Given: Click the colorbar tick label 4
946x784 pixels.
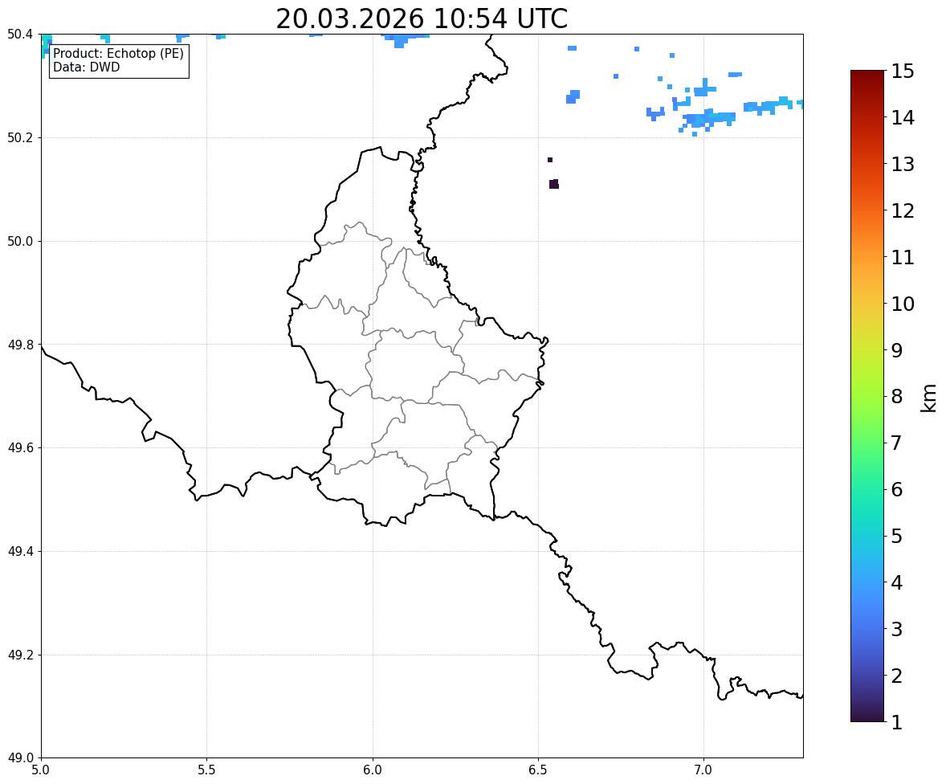Looking at the screenshot, I should [897, 582].
